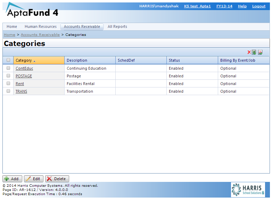The width and height of the screenshot is (272, 200).
Task: Open the TRANS category link
Action: [21, 91]
